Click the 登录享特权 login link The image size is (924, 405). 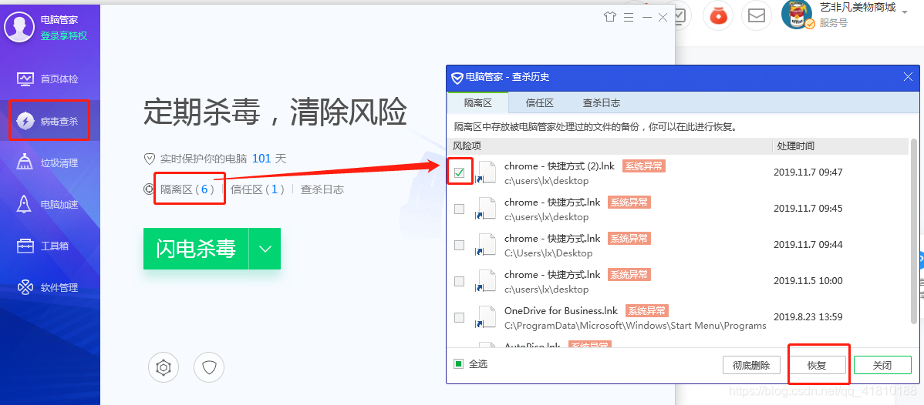pos(64,36)
